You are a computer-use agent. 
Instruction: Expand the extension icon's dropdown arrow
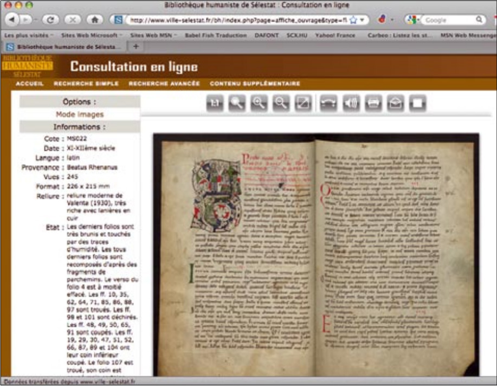click(392, 20)
